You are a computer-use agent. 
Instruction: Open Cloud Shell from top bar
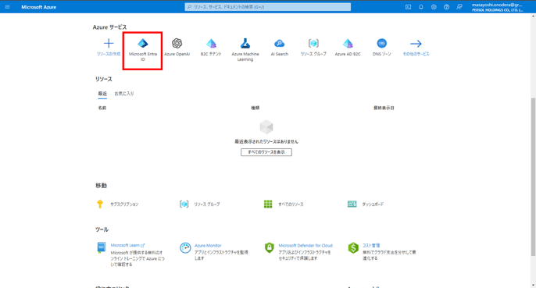click(x=408, y=7)
